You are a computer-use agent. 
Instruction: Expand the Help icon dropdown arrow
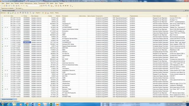click(53, 6)
